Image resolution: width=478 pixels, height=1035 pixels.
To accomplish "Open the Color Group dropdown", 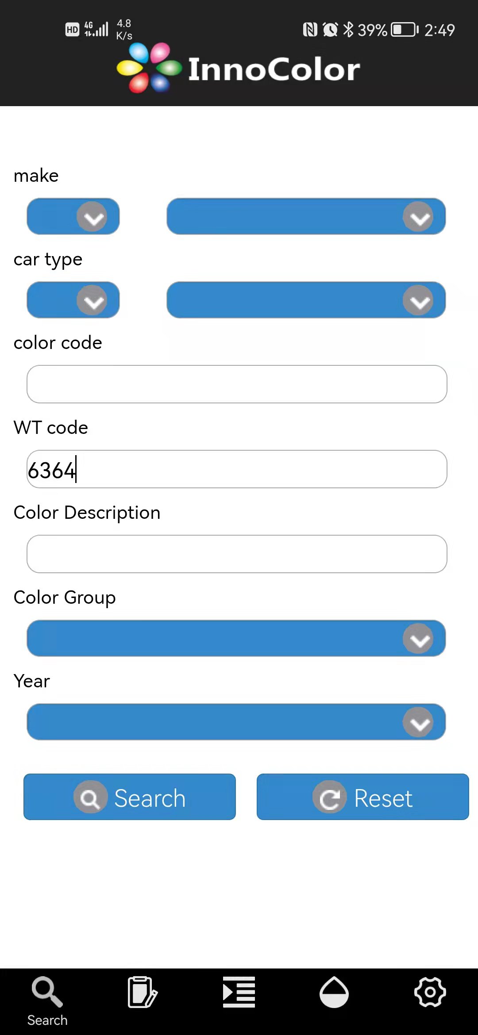I will (x=237, y=638).
